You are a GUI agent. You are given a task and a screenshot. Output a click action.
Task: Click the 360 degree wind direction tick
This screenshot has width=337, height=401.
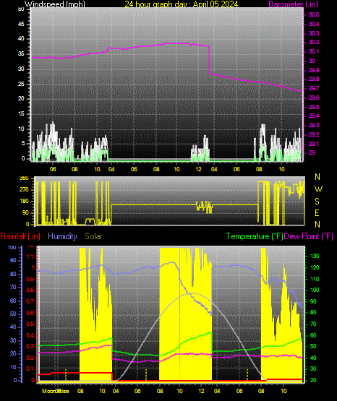pyautogui.click(x=24, y=178)
